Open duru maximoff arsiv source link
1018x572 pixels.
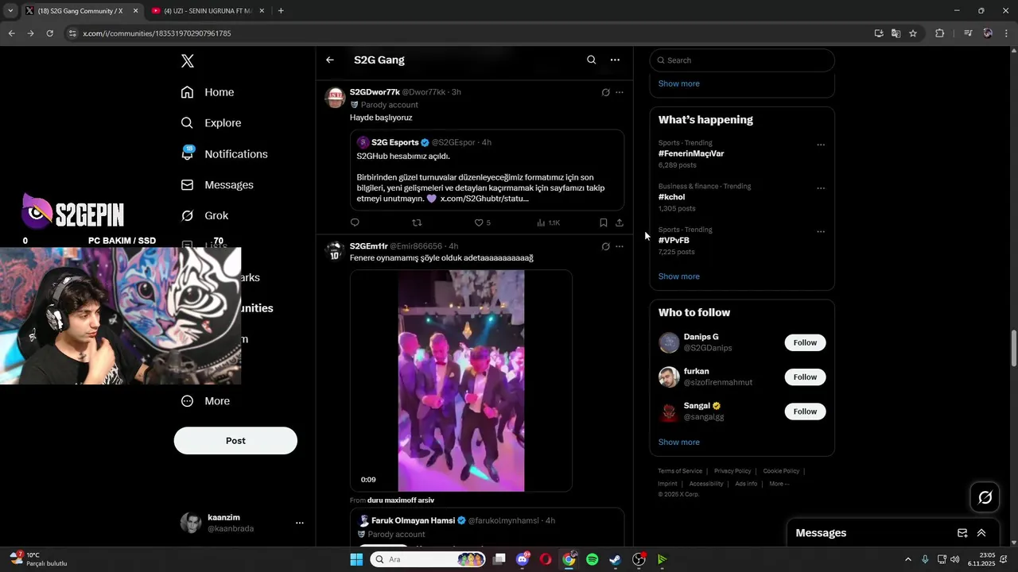(x=401, y=500)
